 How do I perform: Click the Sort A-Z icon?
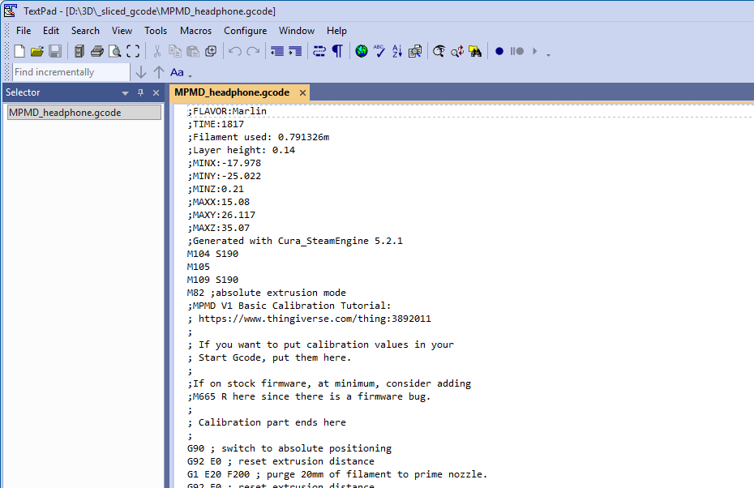[x=397, y=51]
